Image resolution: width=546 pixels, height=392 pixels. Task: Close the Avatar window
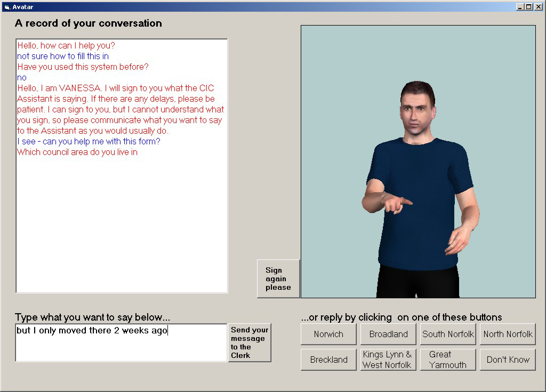click(537, 6)
